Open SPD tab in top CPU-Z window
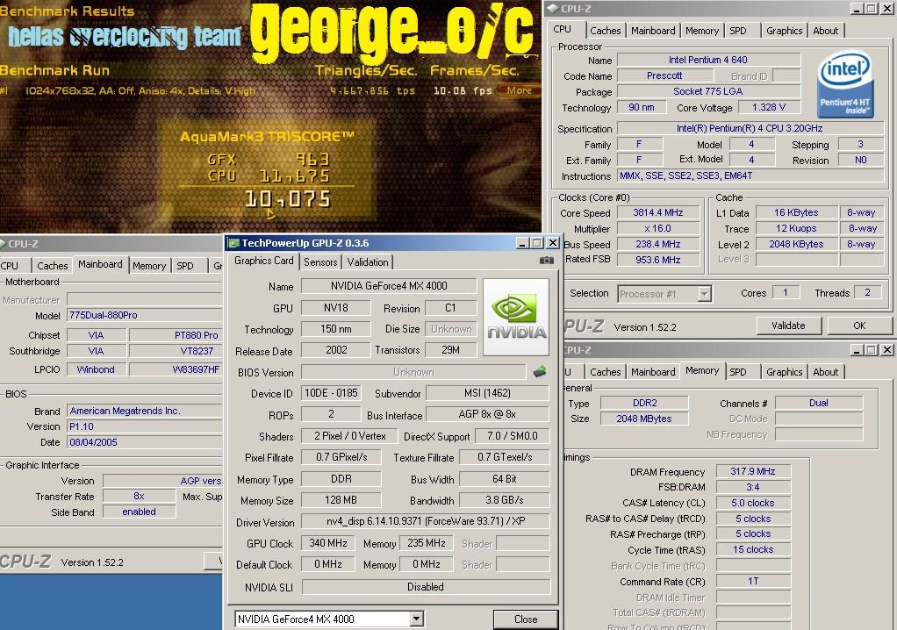Image resolution: width=897 pixels, height=630 pixels. 738,31
